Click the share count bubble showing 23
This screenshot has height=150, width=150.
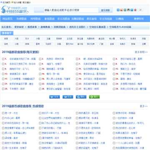pyautogui.click(x=140, y=10)
